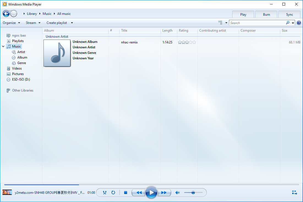
Task: Expand the Create playlist dropdown arrow
Action: (x=72, y=23)
